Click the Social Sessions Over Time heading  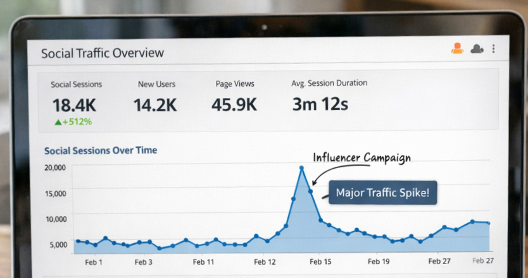[101, 150]
